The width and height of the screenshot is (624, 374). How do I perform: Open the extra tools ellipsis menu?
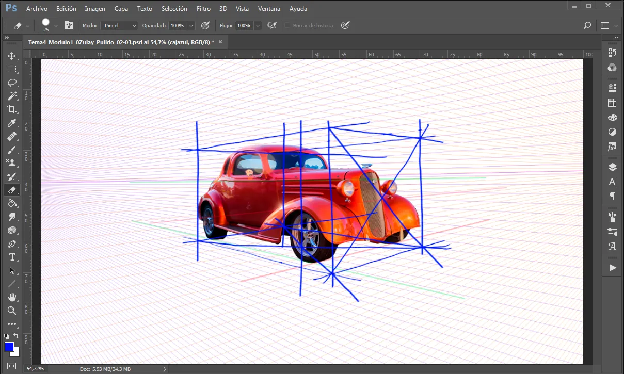pos(12,324)
